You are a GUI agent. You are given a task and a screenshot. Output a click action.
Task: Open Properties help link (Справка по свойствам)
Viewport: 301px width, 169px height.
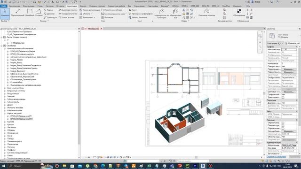tap(276, 156)
